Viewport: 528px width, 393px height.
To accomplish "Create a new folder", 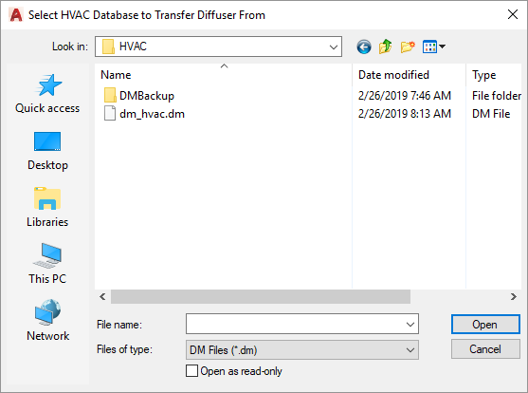I will 408,47.
